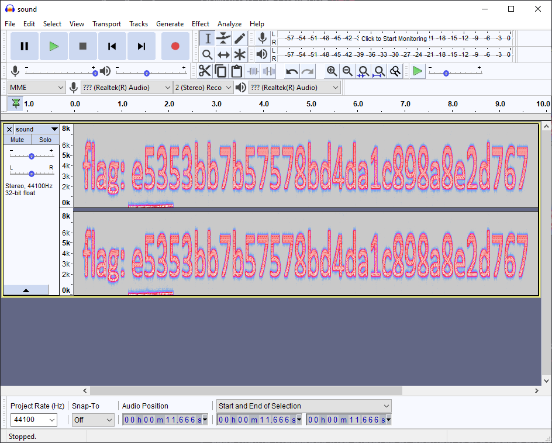Click the Zoom In icon
552x443 pixels.
coord(332,71)
